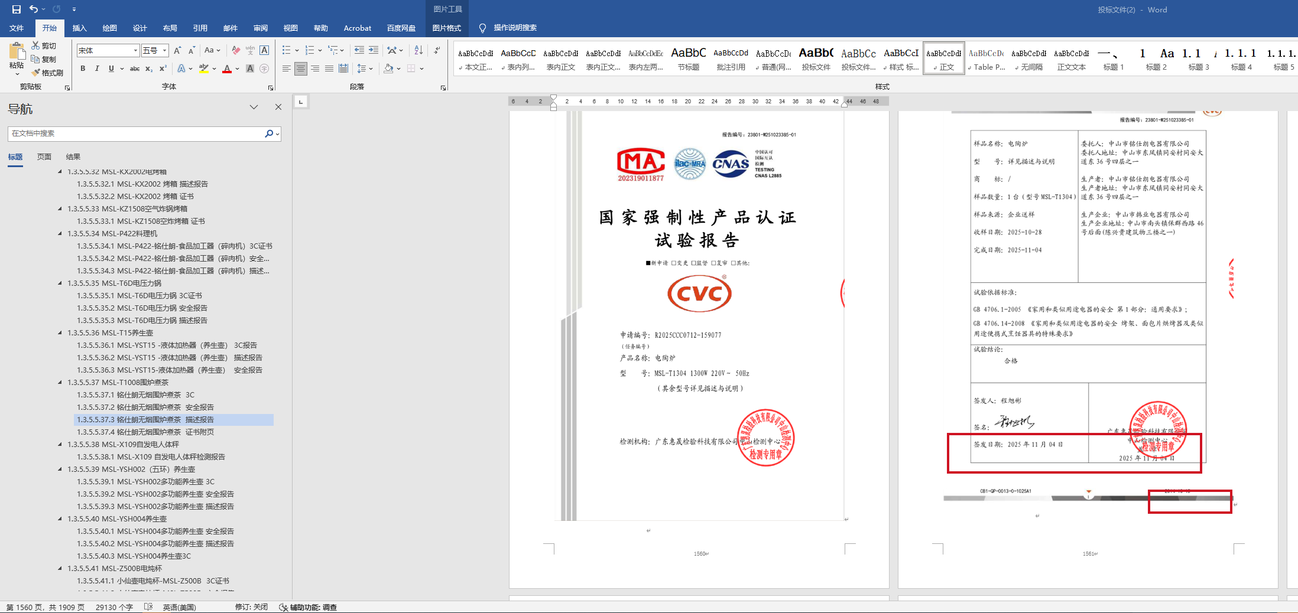Click the 在文档中搜索 search input field
1298x613 pixels.
click(136, 133)
